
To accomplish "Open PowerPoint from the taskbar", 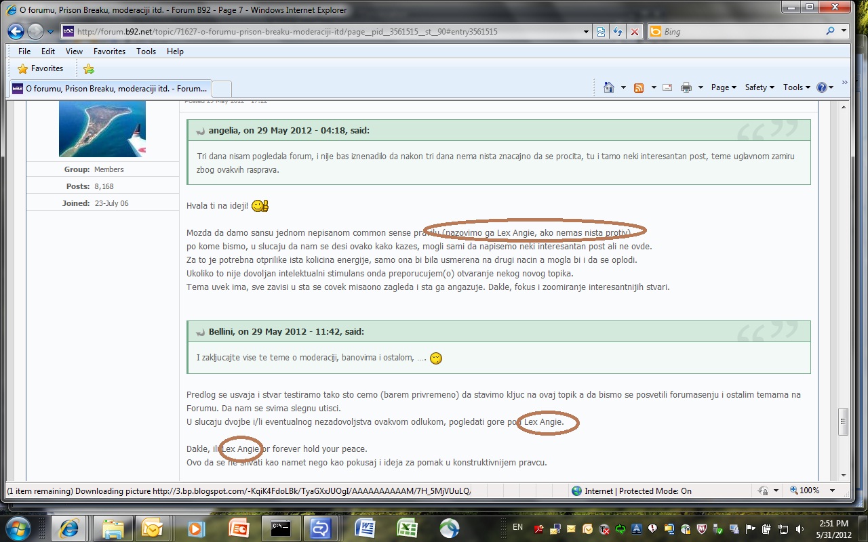I will tap(239, 528).
